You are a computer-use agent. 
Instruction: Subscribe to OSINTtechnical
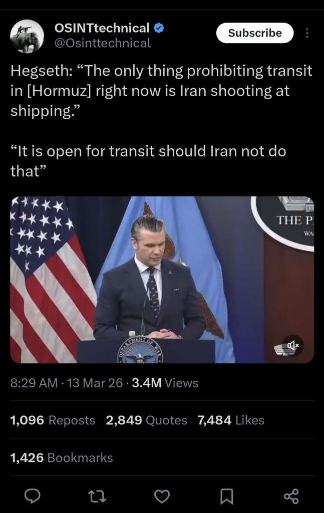click(x=255, y=33)
